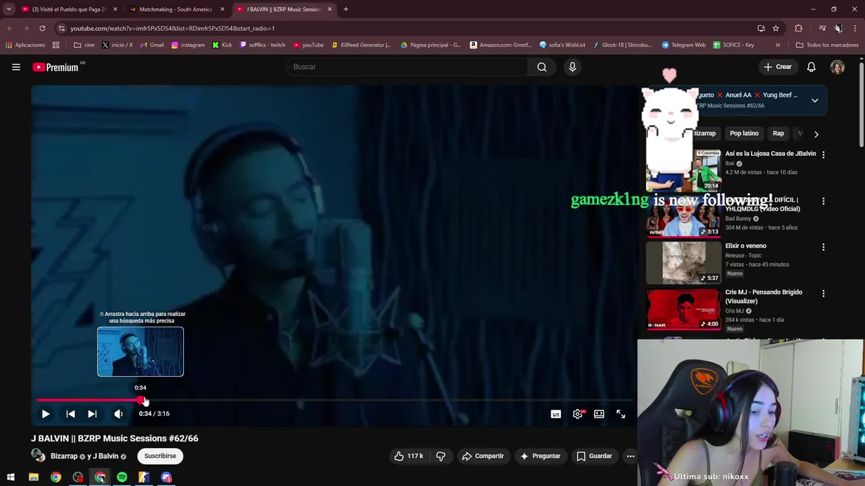Screen dimensions: 865x486
Task: Enter fullscreen mode
Action: tap(620, 414)
